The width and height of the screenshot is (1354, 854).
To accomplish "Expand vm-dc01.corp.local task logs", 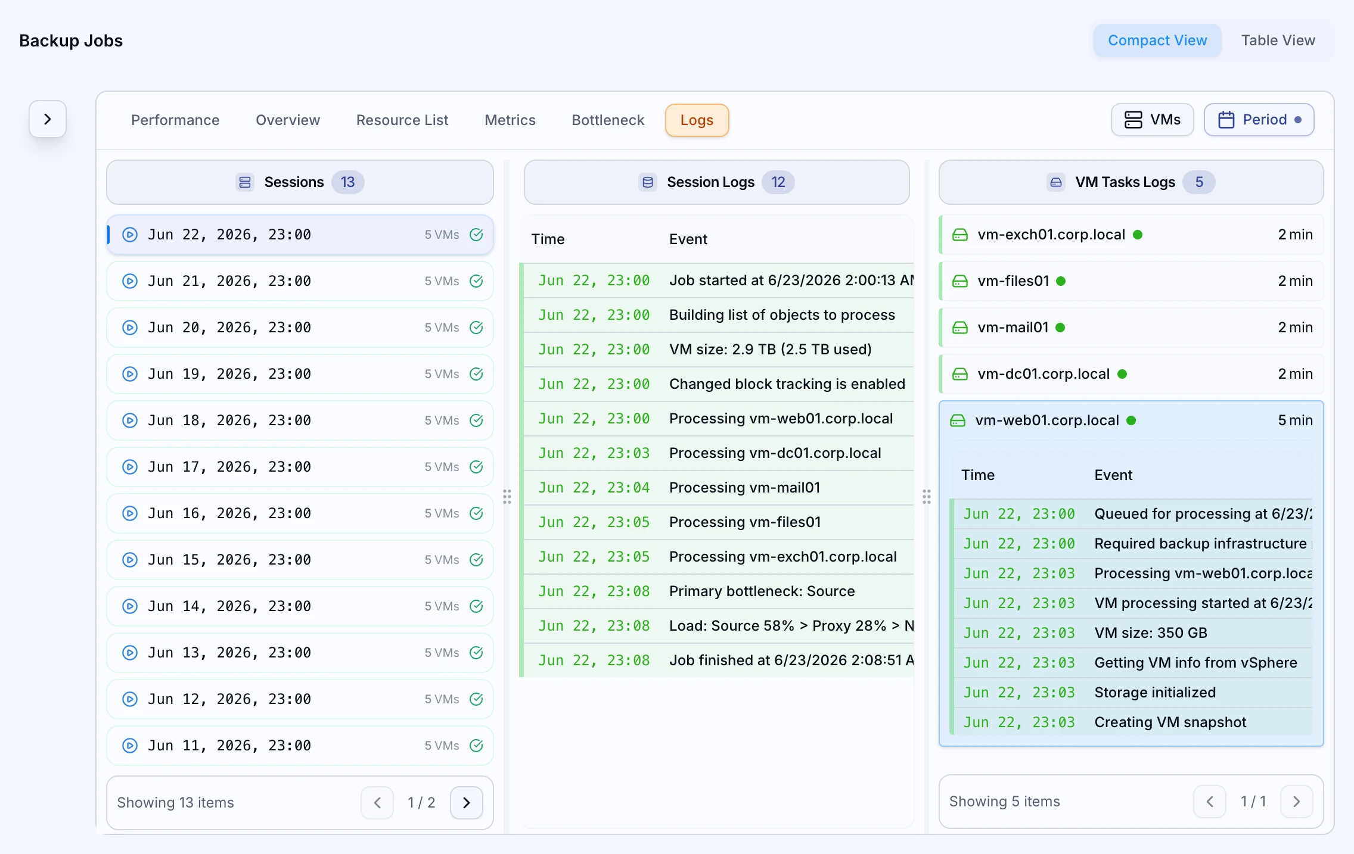I will pyautogui.click(x=1131, y=374).
